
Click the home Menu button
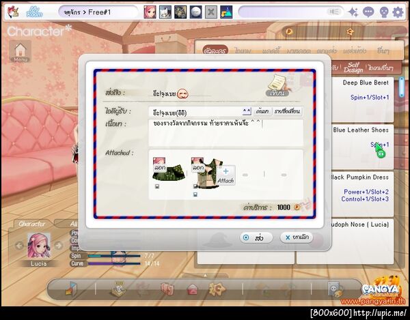coord(20,51)
